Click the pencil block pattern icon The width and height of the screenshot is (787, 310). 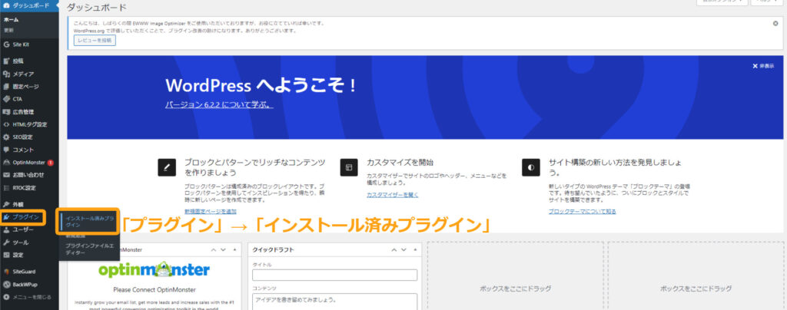[x=167, y=167]
